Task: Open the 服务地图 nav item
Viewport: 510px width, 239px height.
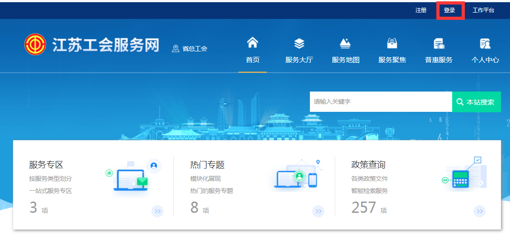Action: [x=346, y=60]
